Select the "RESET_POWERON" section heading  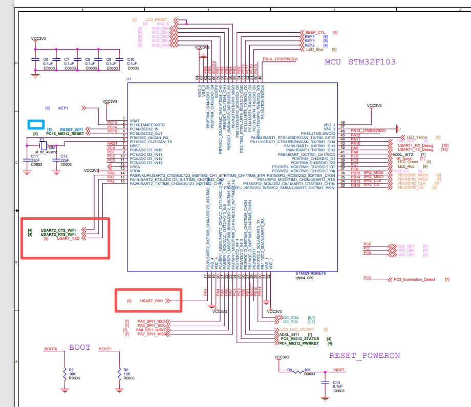click(x=365, y=356)
